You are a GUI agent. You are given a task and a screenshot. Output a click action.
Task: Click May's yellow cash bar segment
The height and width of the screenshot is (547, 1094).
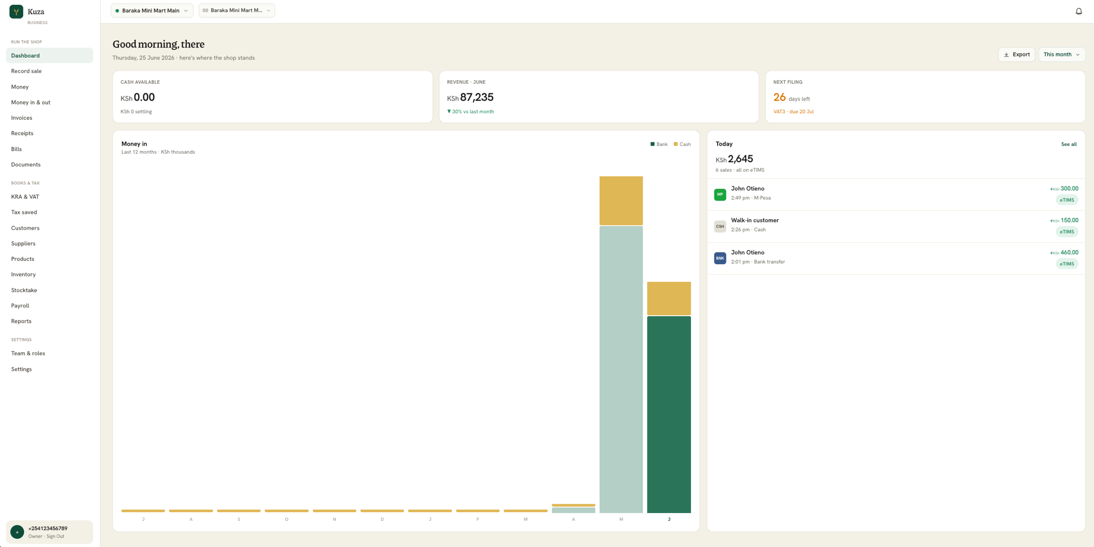click(x=621, y=201)
